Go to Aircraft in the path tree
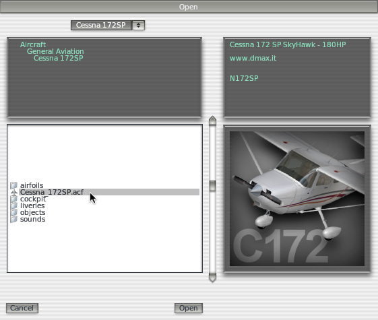Viewport: 378px width, 320px height. coord(33,44)
